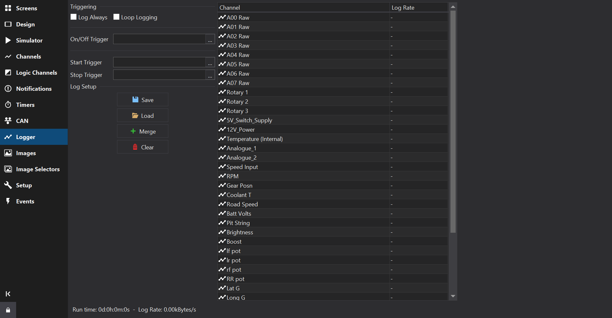Click the CAN network icon
The width and height of the screenshot is (612, 318).
click(8, 121)
